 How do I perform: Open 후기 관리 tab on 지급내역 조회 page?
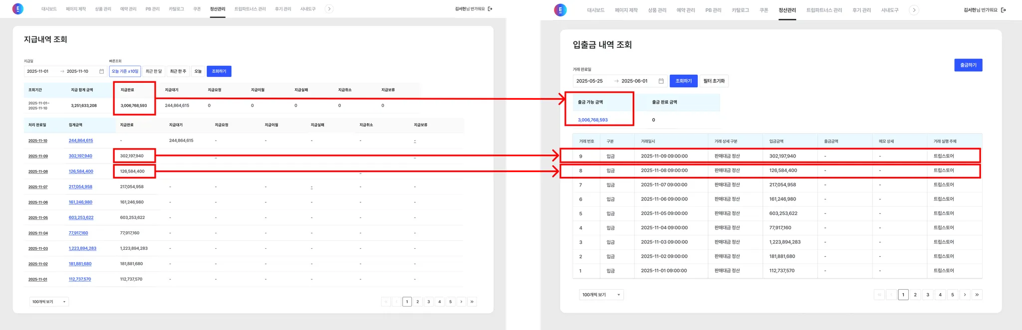283,9
